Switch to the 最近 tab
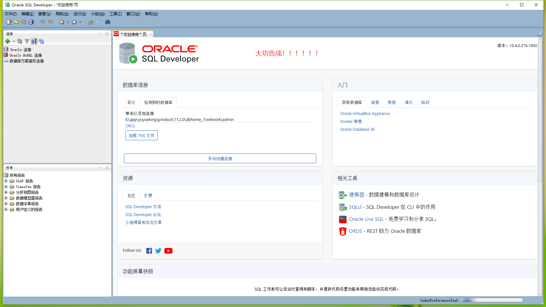 [x=131, y=102]
